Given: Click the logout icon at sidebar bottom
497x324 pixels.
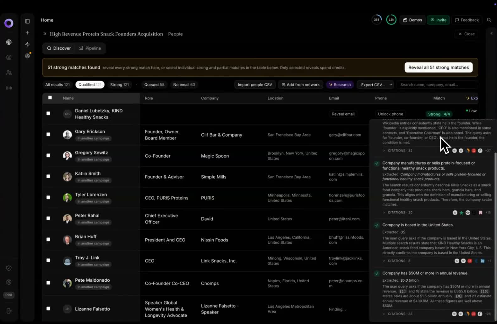Looking at the screenshot, I should [x=9, y=311].
